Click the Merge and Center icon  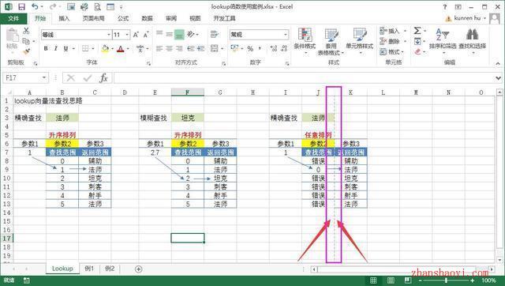[x=215, y=49]
